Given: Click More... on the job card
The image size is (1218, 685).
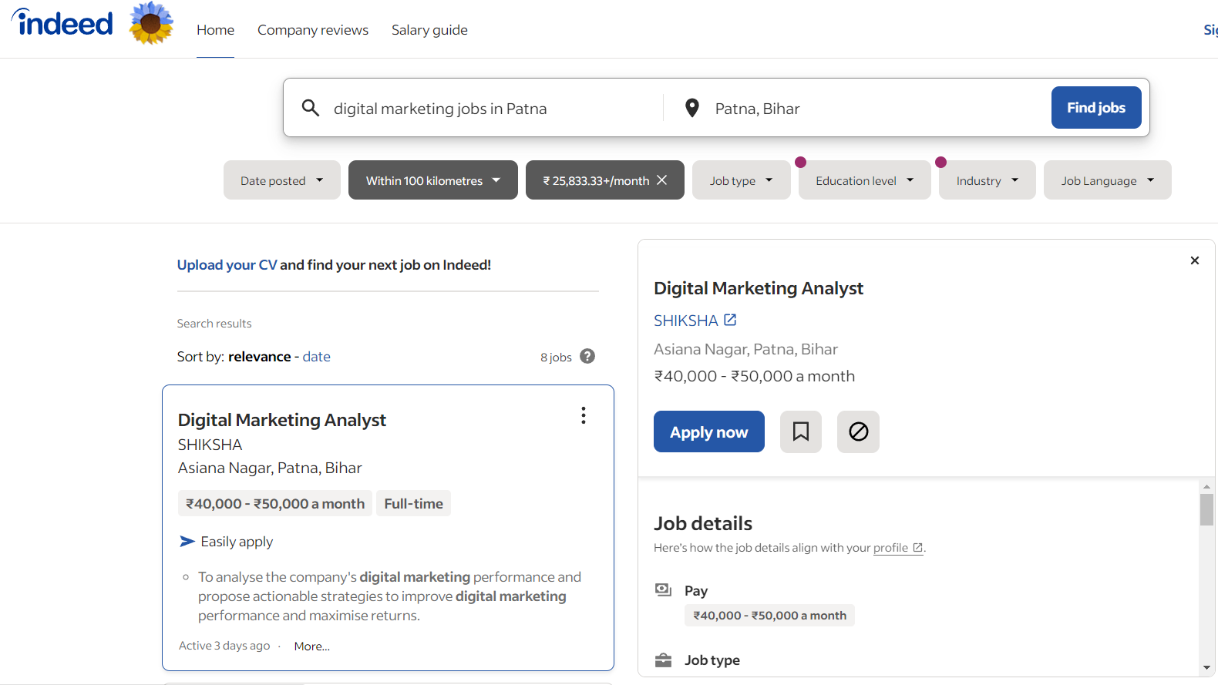Looking at the screenshot, I should [x=312, y=646].
